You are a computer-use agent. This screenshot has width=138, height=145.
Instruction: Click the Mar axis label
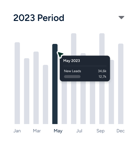[x=37, y=131]
